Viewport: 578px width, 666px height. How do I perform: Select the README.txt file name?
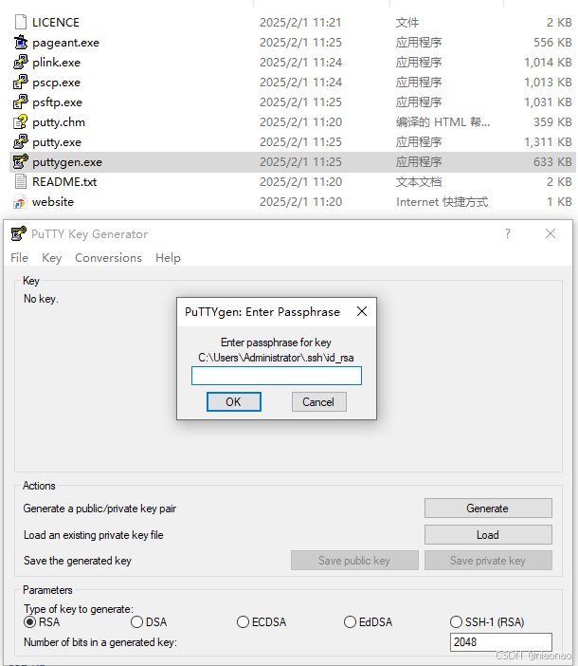point(64,182)
